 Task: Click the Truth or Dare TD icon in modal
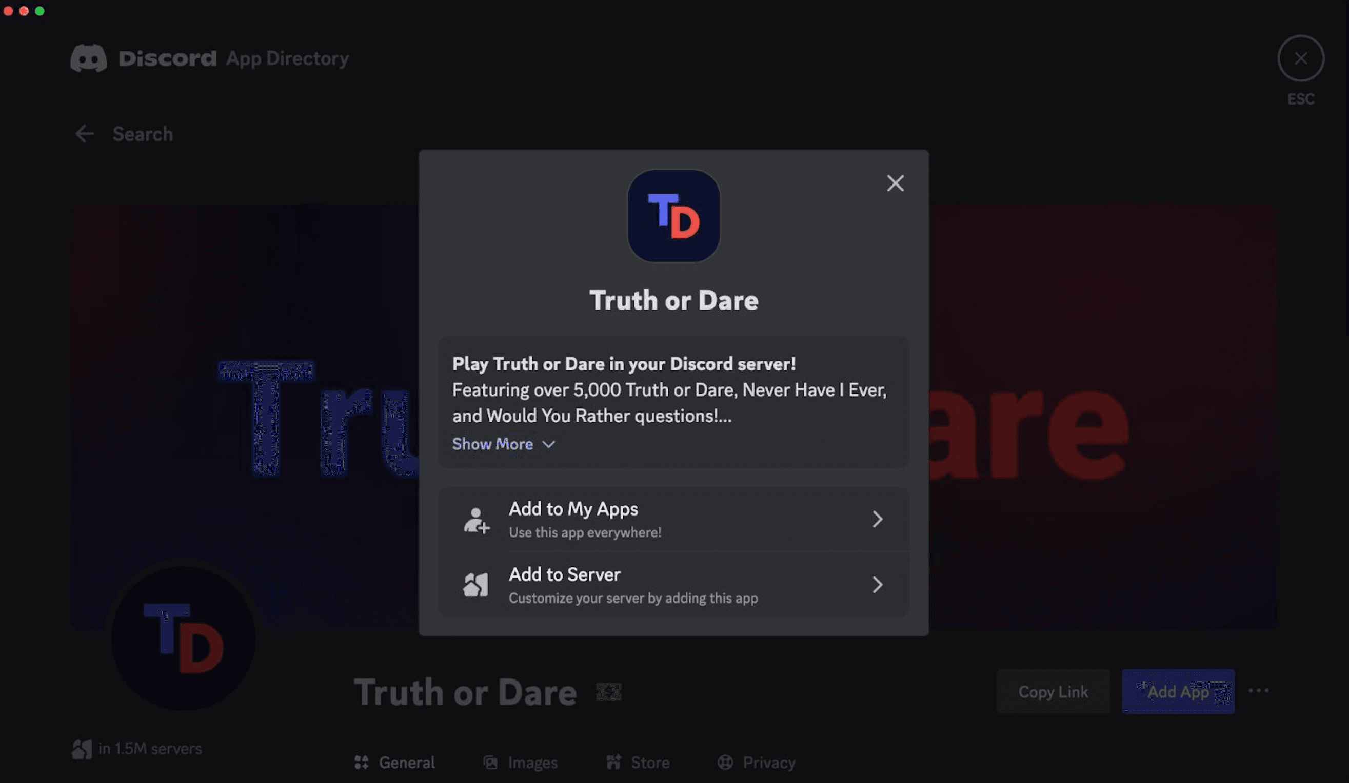click(673, 216)
